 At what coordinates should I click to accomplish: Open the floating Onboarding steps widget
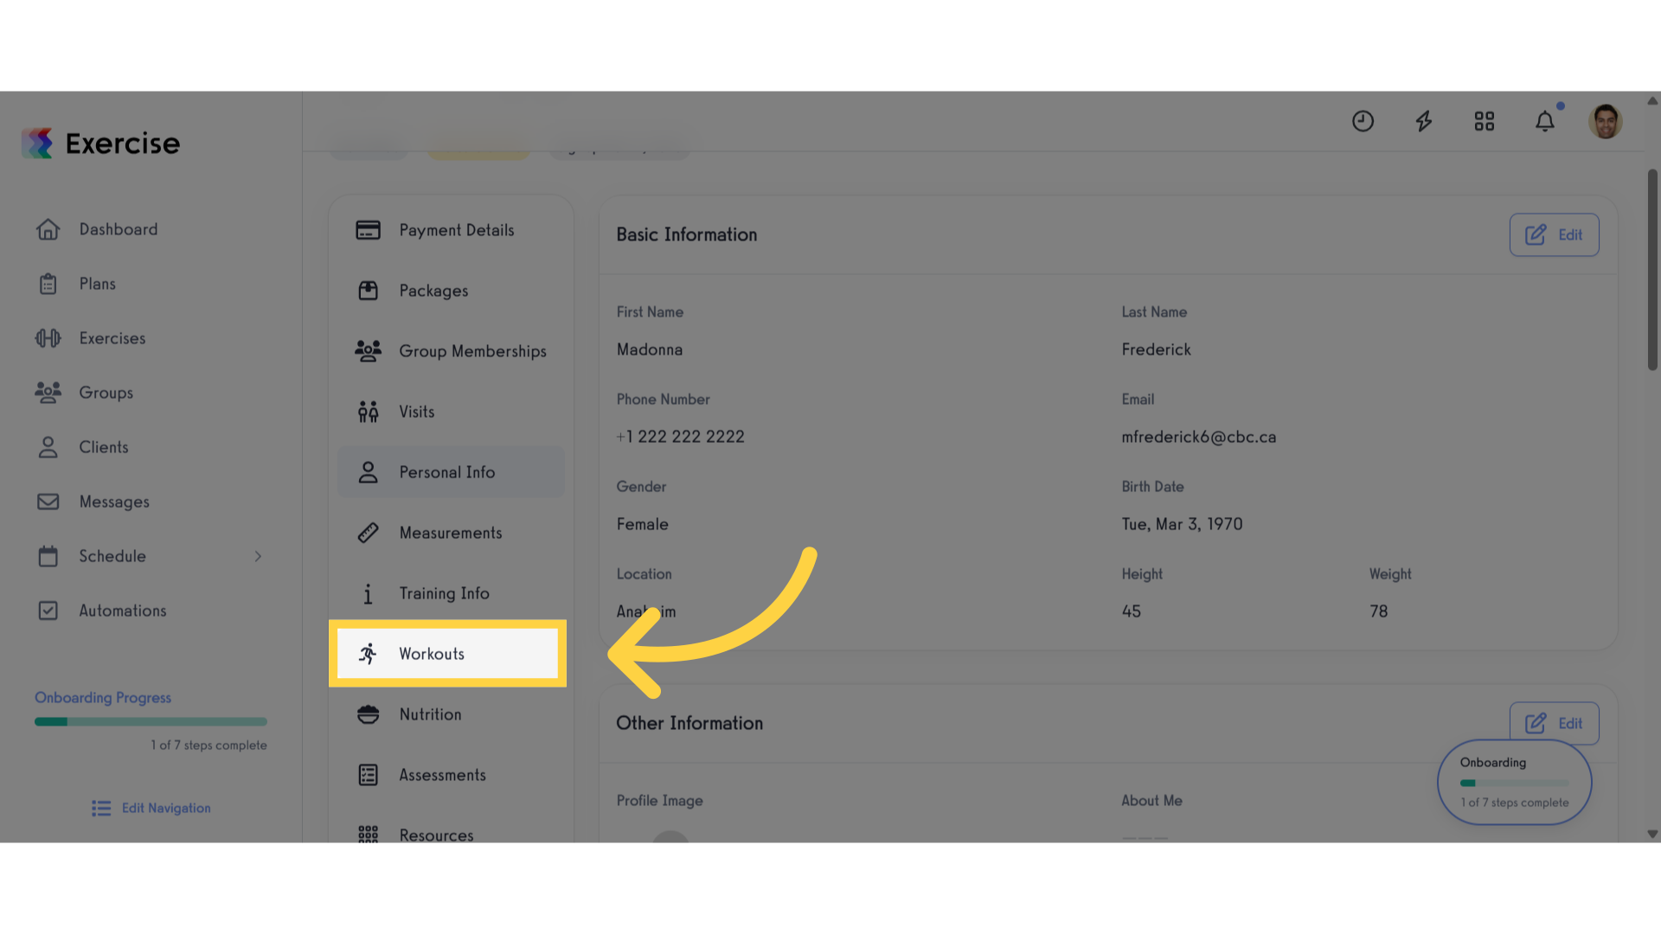[x=1514, y=782]
